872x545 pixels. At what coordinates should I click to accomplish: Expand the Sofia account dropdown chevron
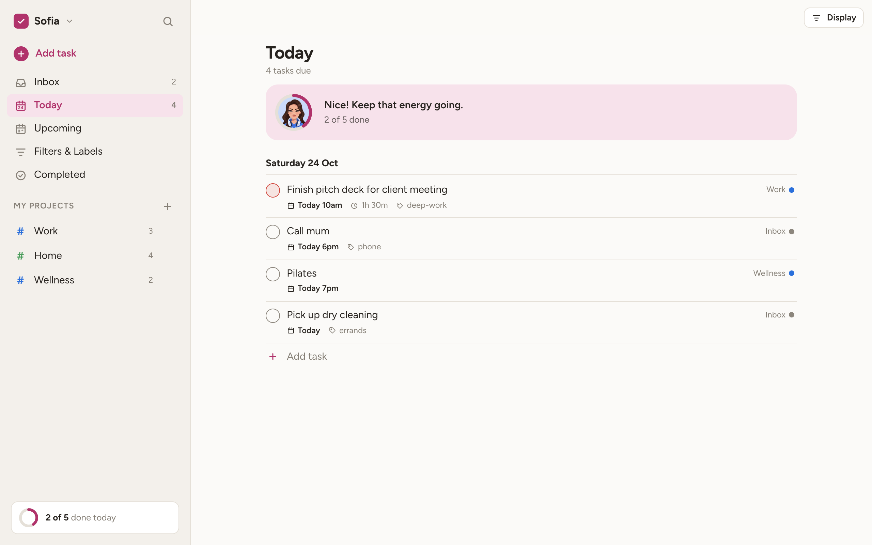click(69, 21)
